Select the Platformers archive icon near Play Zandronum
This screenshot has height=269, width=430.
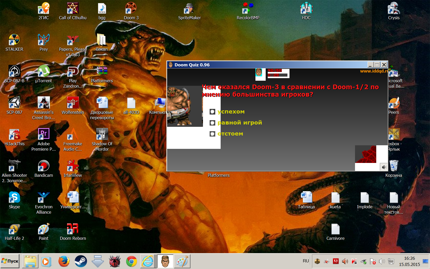point(102,74)
